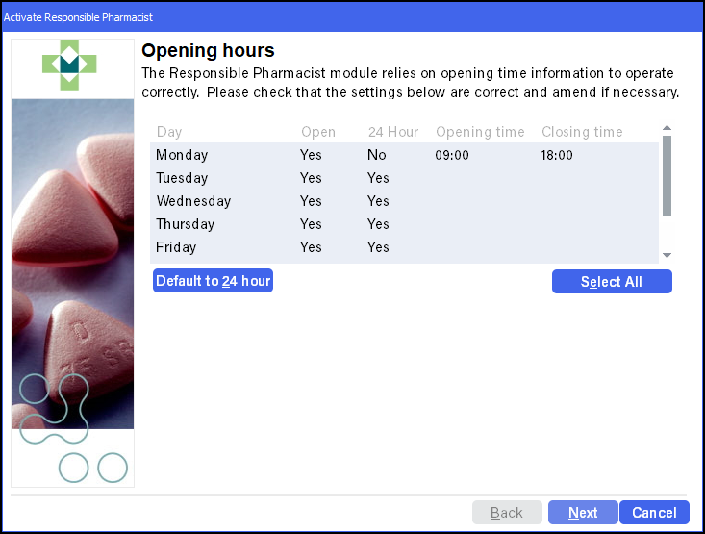Click Monday's 18:00 closing time cell
Viewport: 705px width, 534px height.
point(557,155)
